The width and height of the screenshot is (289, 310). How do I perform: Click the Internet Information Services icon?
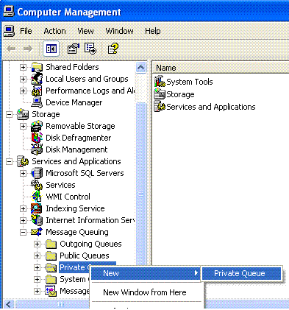pyautogui.click(x=37, y=220)
